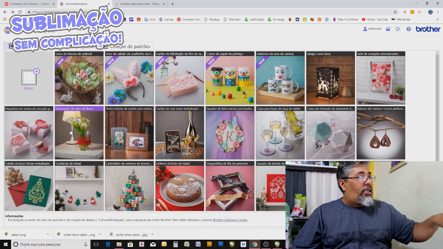Screen dimensions: 443x249
Task: Open the Etiquetas em forma de coração project
Action: (29, 133)
